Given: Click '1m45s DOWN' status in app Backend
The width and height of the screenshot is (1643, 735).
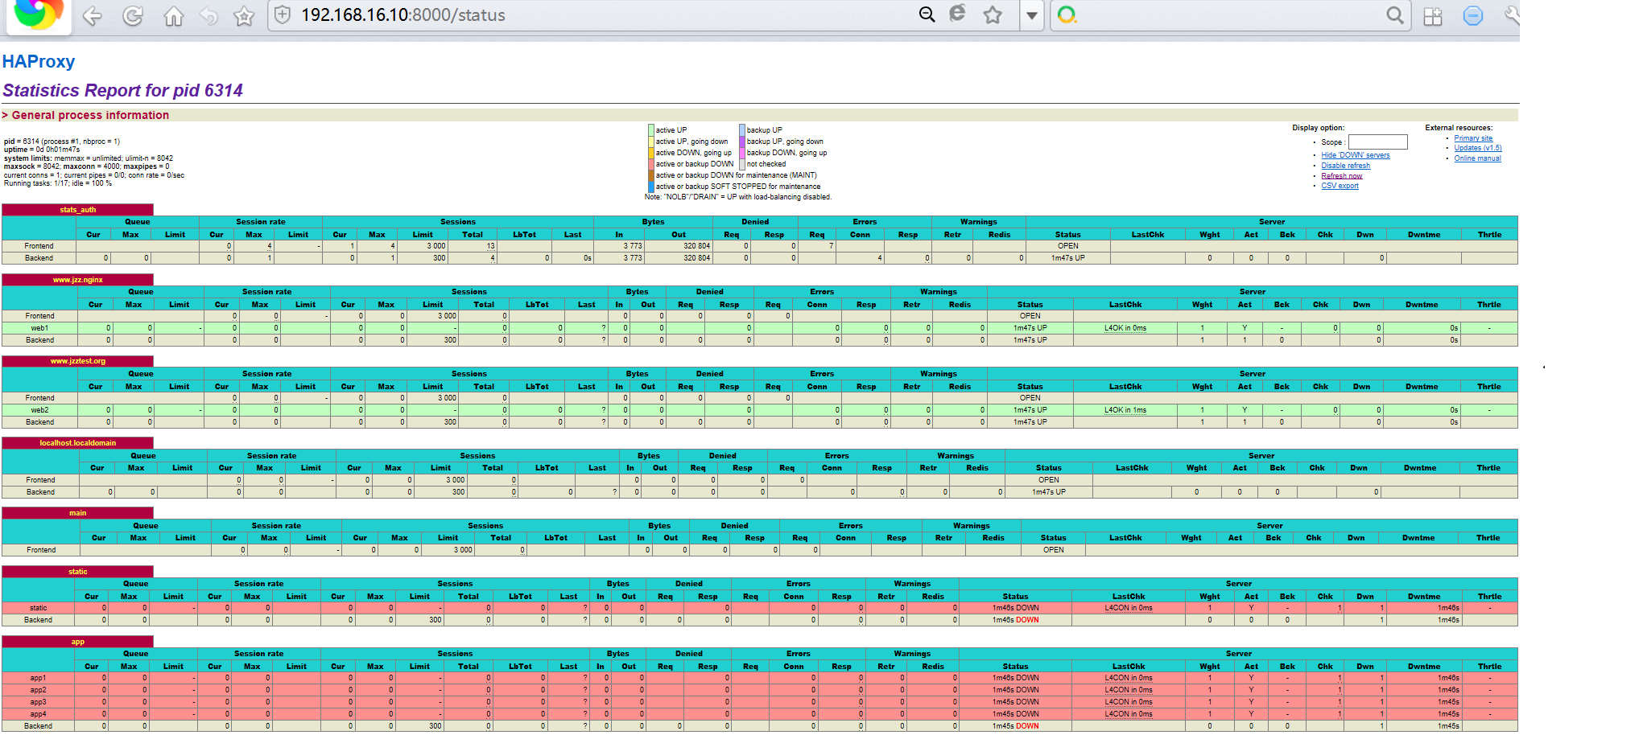Looking at the screenshot, I should [x=1015, y=726].
